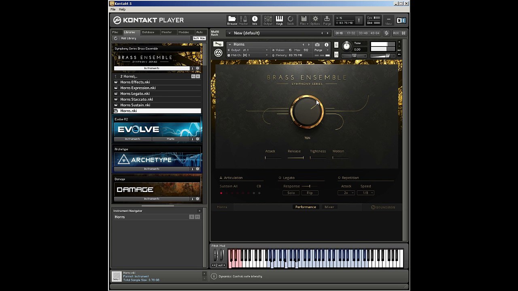Open the global Purge menu
Screen dimensions: 518x291
point(327,20)
